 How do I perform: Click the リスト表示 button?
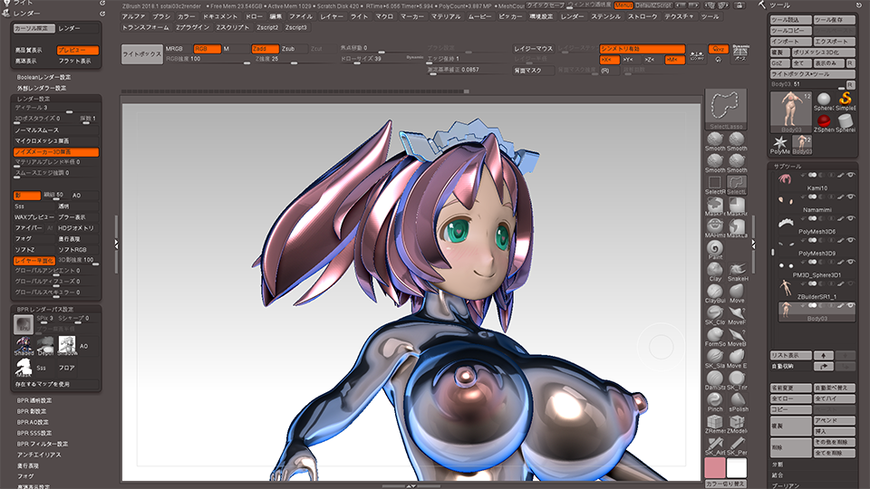point(790,355)
